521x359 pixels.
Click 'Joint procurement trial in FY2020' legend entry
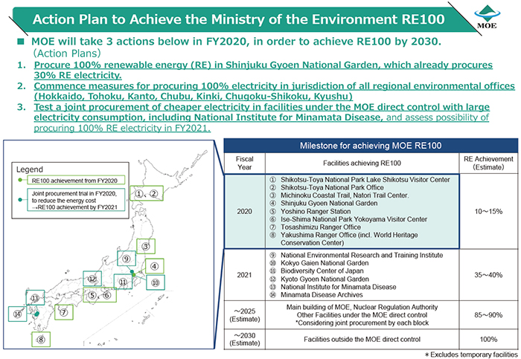76,200
